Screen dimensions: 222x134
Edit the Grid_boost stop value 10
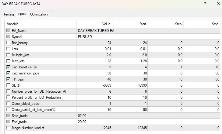202,67
